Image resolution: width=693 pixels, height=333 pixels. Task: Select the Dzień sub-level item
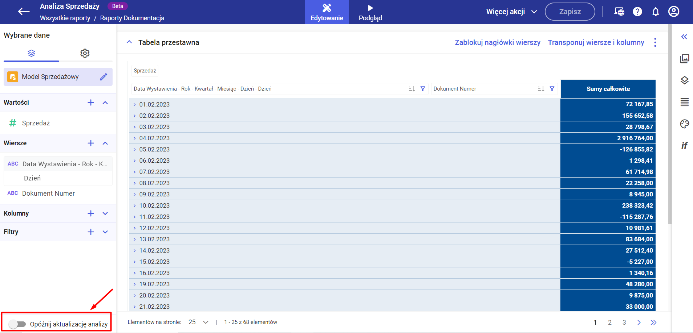pyautogui.click(x=32, y=178)
